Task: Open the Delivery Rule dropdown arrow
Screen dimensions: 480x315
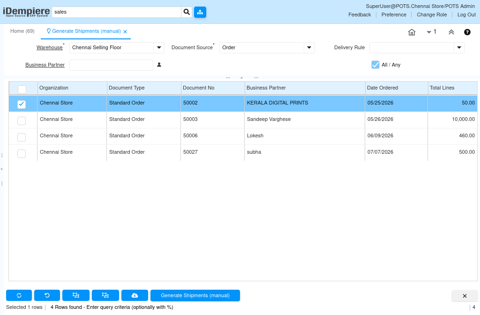Action: tap(459, 48)
